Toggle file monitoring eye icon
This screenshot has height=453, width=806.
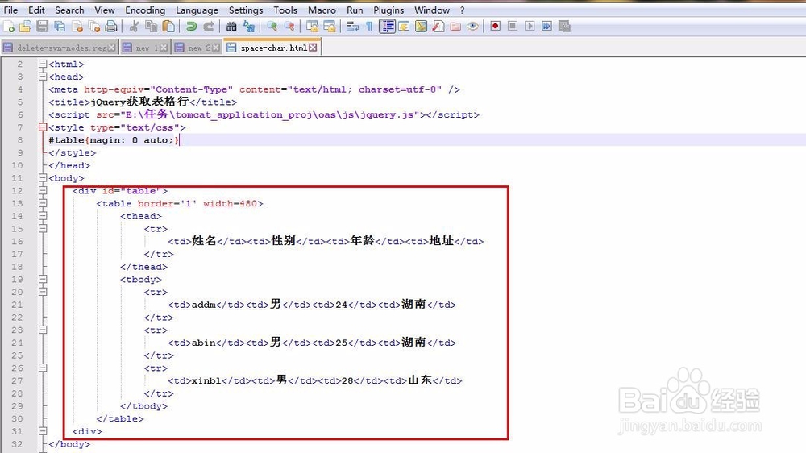coord(473,27)
